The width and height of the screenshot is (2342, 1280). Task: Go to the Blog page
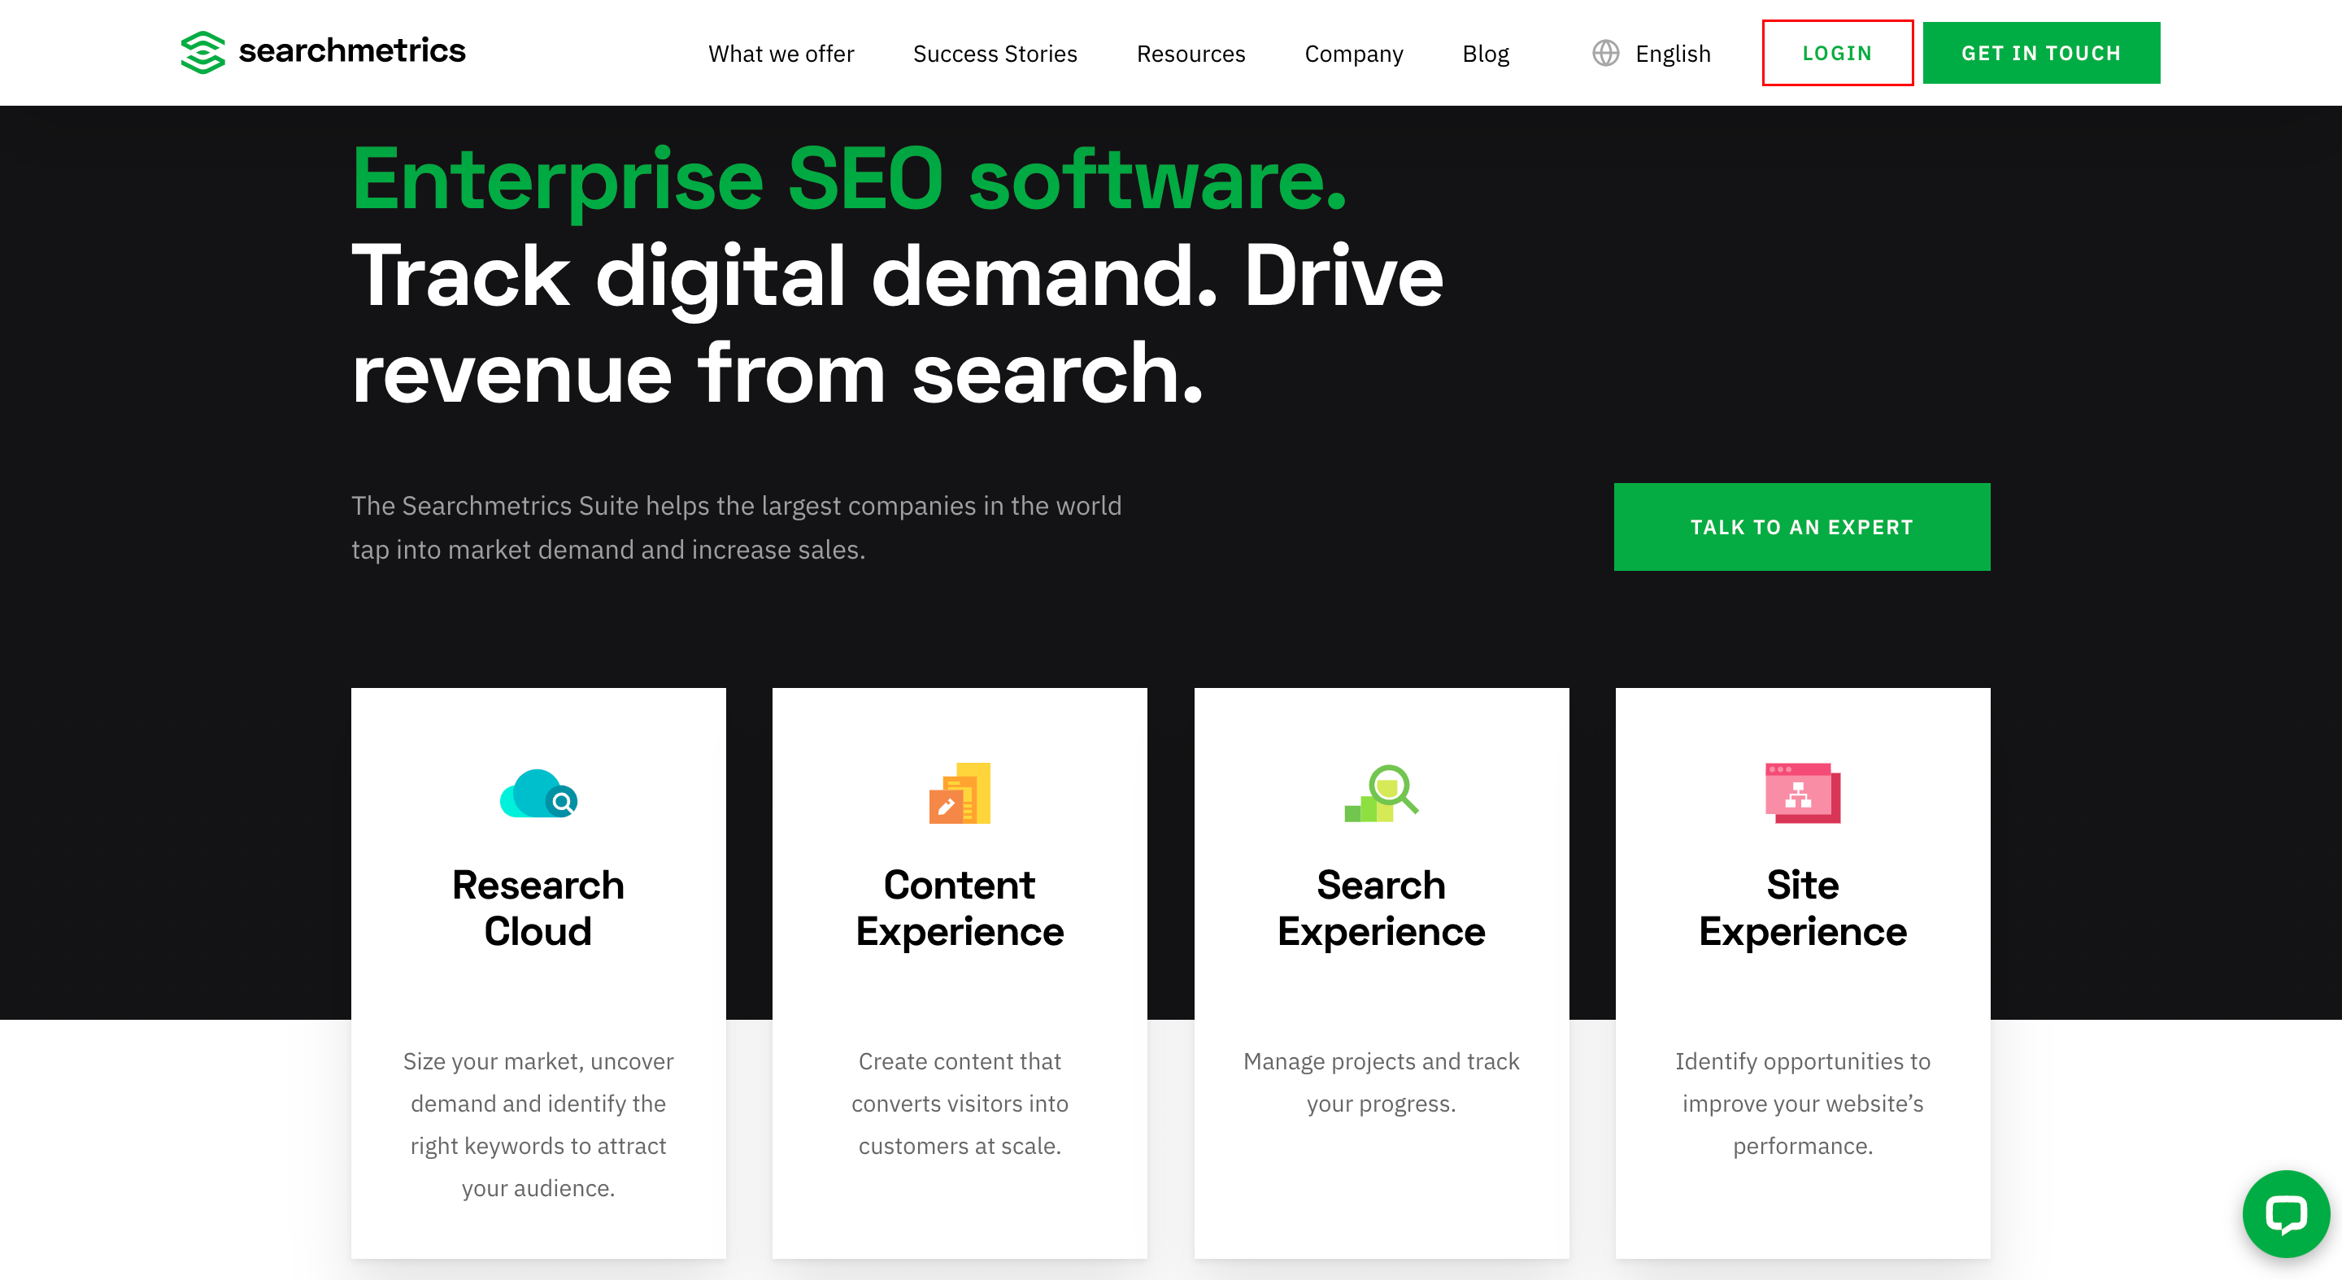click(x=1486, y=54)
